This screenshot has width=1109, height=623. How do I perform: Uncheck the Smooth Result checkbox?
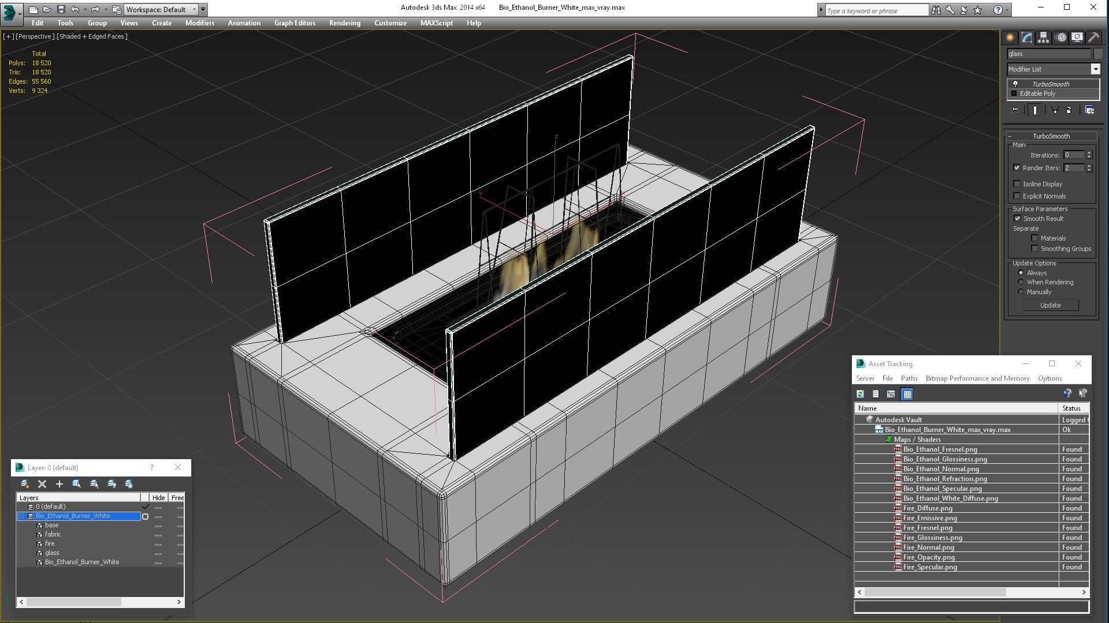[x=1017, y=219]
